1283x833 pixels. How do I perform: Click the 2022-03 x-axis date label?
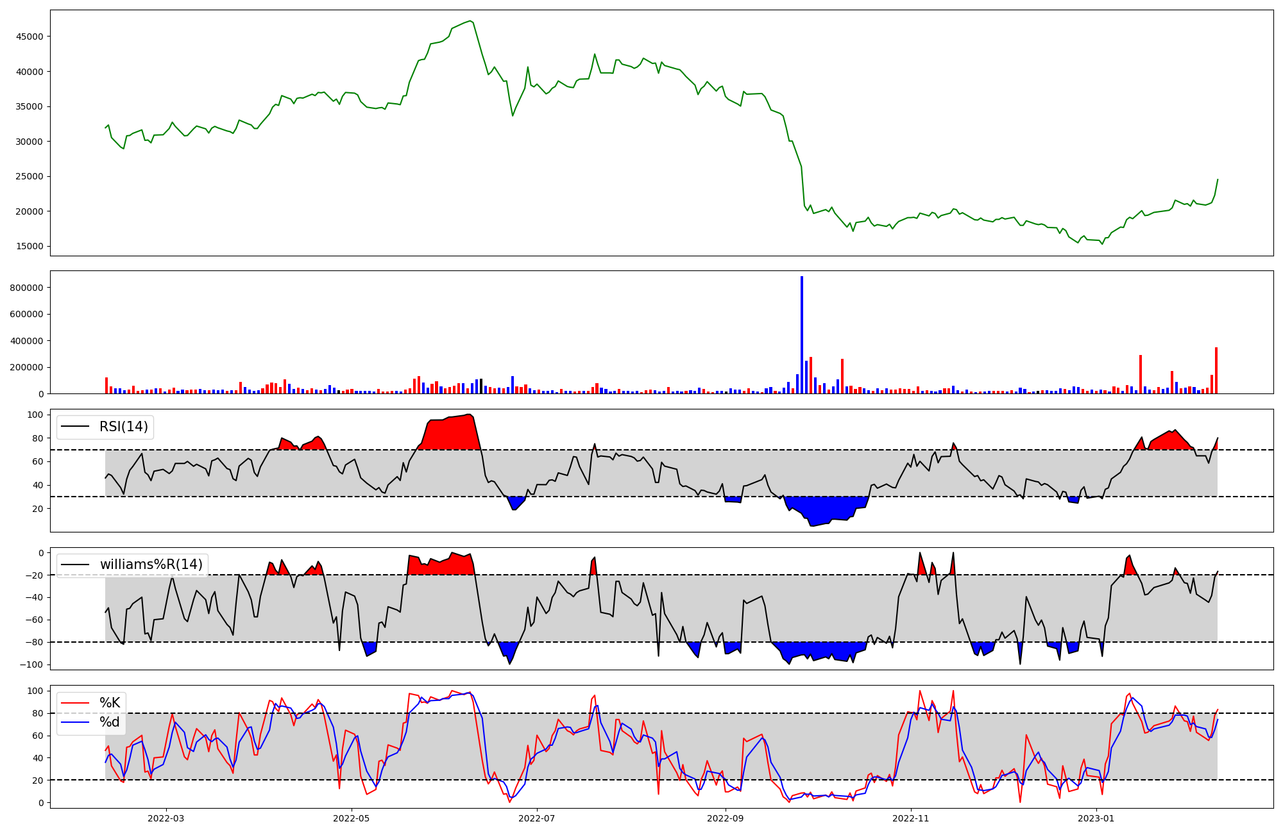pos(166,818)
